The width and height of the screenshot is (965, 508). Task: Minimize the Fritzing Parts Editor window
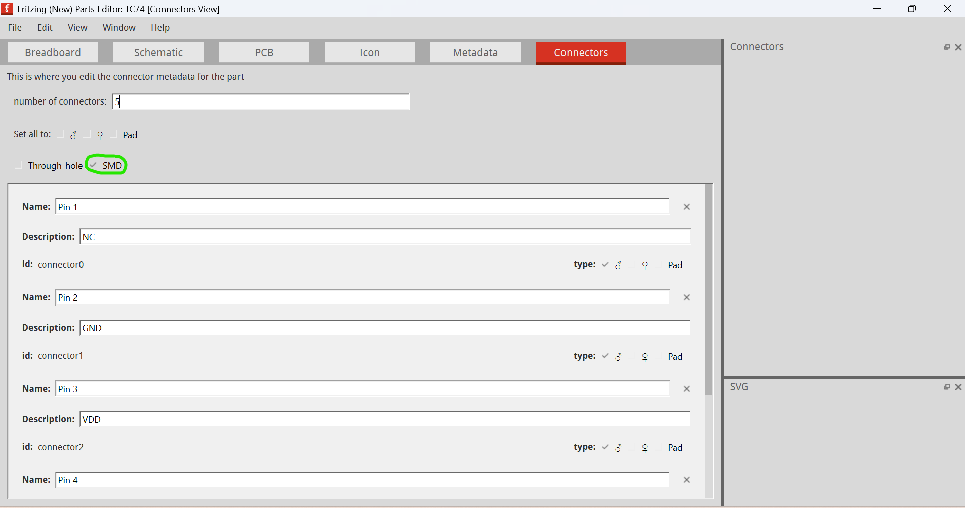pyautogui.click(x=877, y=9)
